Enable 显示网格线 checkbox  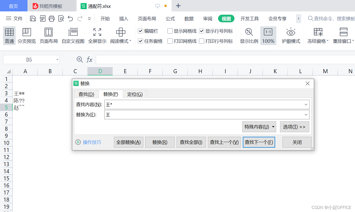tap(170, 31)
